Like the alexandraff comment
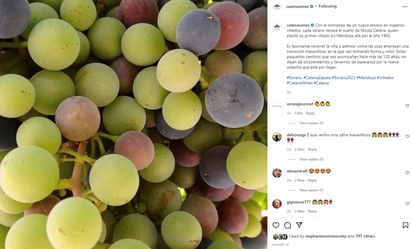Image resolution: width=412 pixels, height=249 pixels. click(407, 172)
